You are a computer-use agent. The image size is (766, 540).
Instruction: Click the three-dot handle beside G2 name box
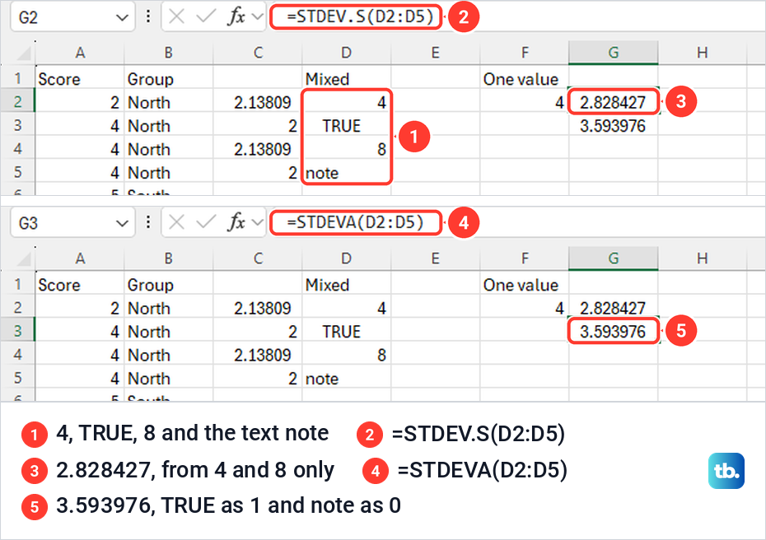(148, 17)
